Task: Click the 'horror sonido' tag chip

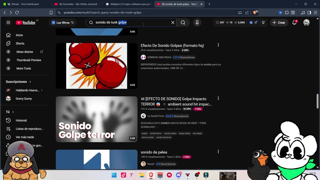Action: click(x=148, y=137)
